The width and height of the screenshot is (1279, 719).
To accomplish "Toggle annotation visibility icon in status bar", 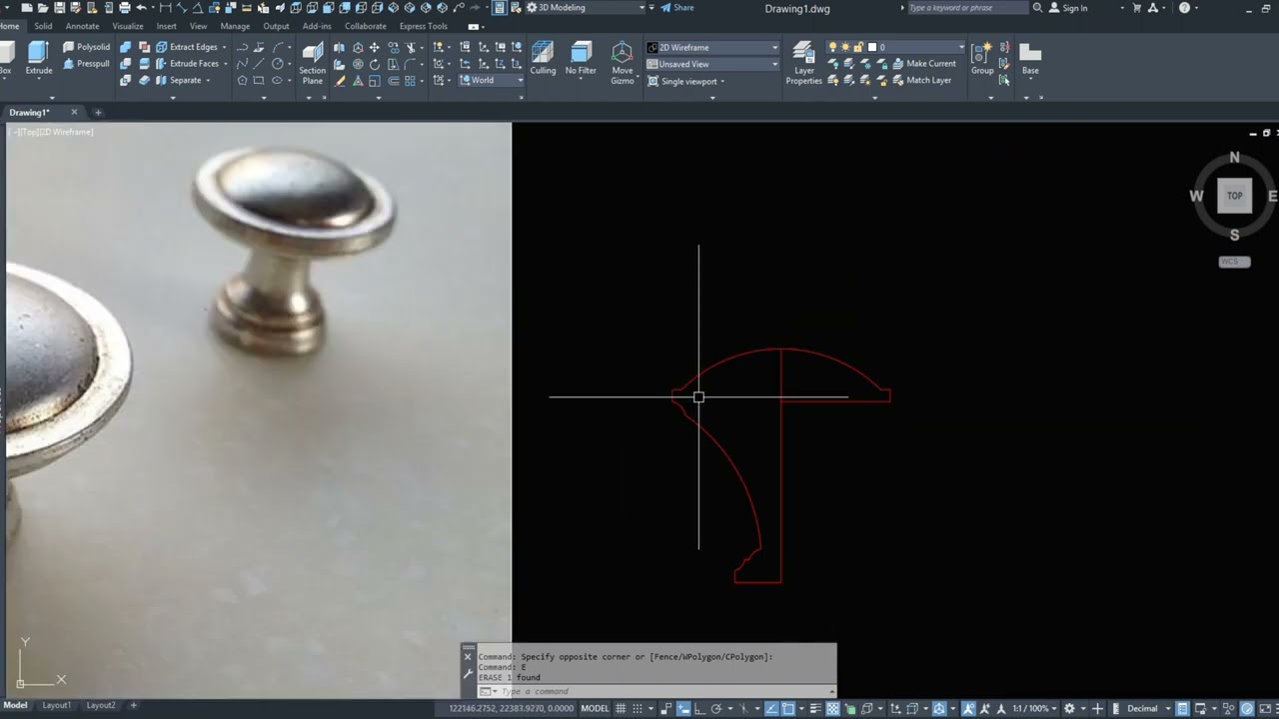I will click(968, 709).
